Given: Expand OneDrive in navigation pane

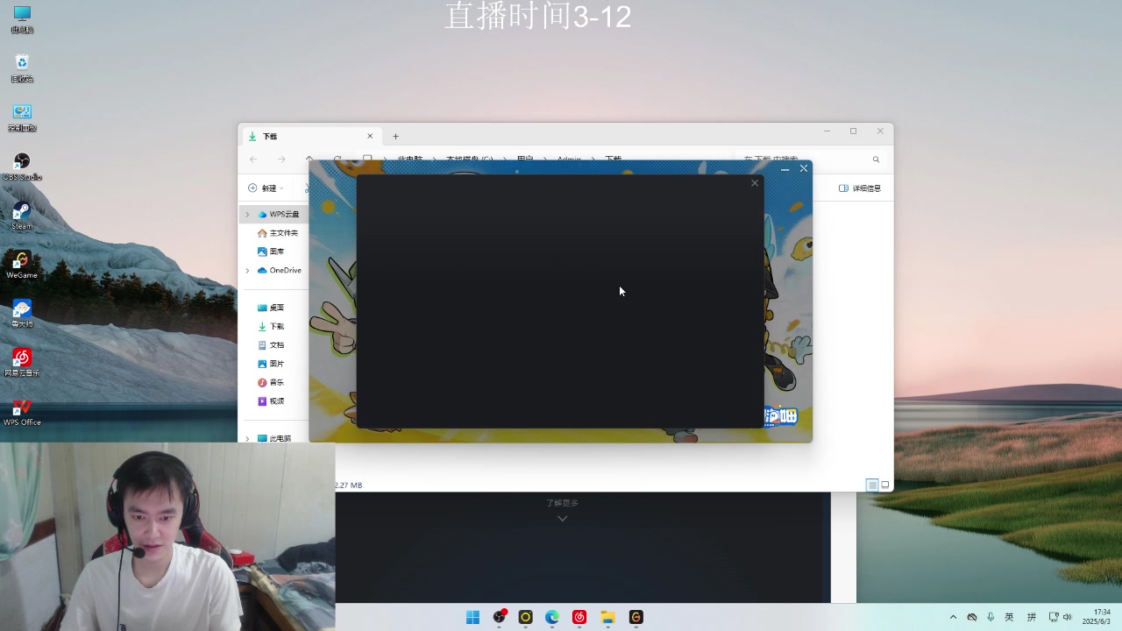Looking at the screenshot, I should click(247, 270).
